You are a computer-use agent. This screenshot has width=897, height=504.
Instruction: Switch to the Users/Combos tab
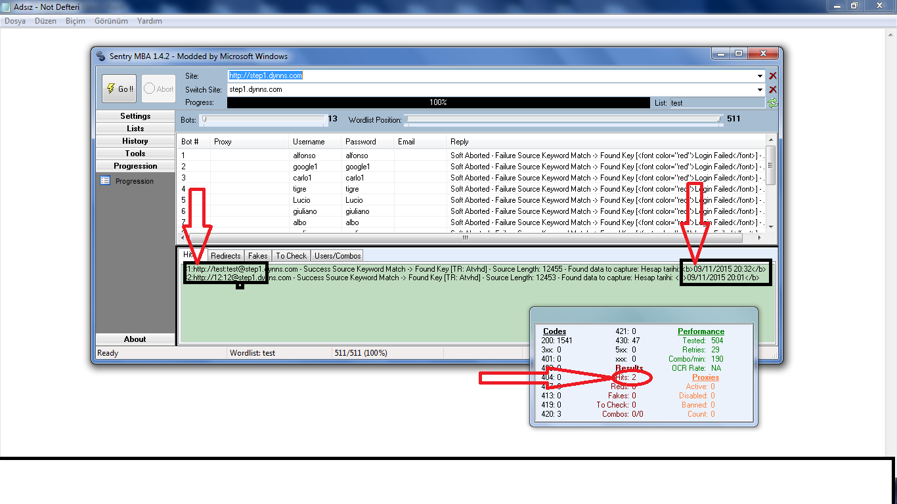(337, 256)
